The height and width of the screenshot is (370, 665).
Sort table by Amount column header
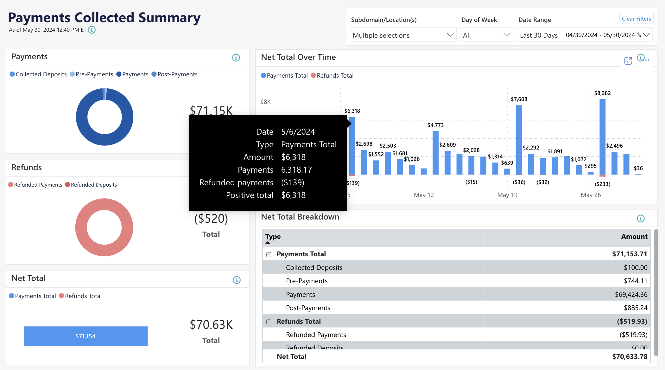click(634, 237)
